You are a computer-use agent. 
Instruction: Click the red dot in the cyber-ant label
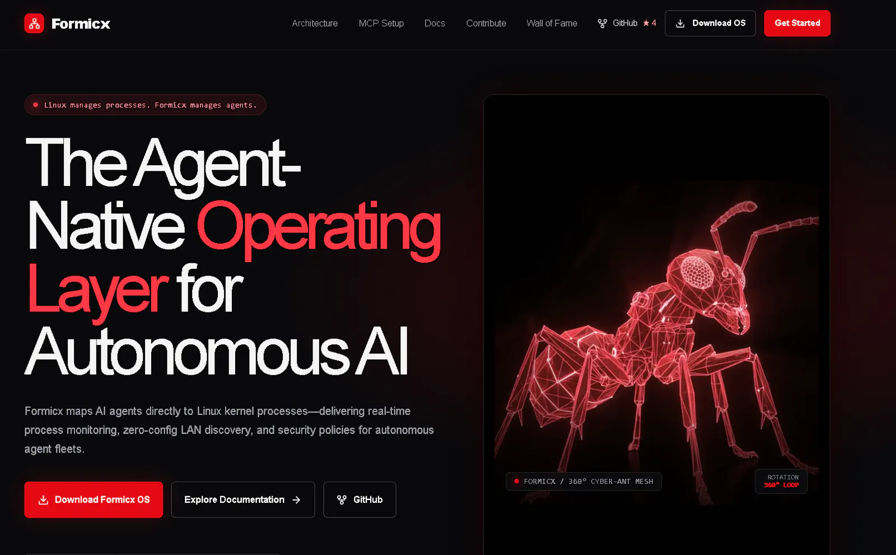tap(516, 481)
